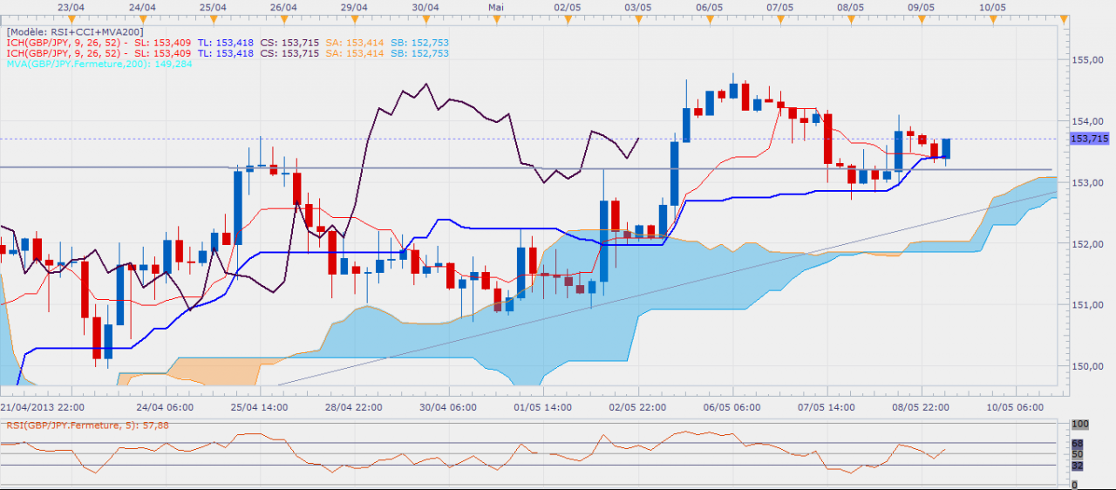1116x490 pixels.
Task: Click the '08/05 22:00' time axis label
Action: [921, 406]
